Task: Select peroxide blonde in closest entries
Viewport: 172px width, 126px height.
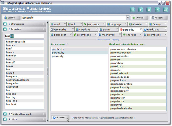Action: pyautogui.click(x=138, y=77)
